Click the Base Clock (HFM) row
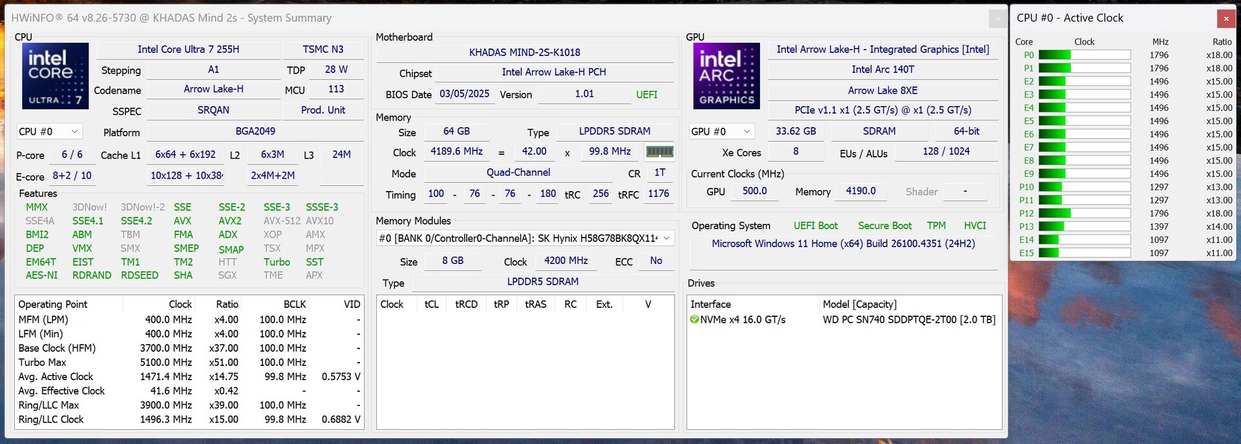 [189, 348]
